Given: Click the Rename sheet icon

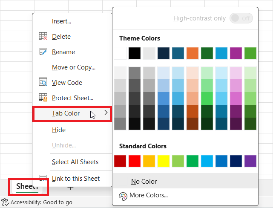Looking at the screenshot, I should click(x=43, y=52).
